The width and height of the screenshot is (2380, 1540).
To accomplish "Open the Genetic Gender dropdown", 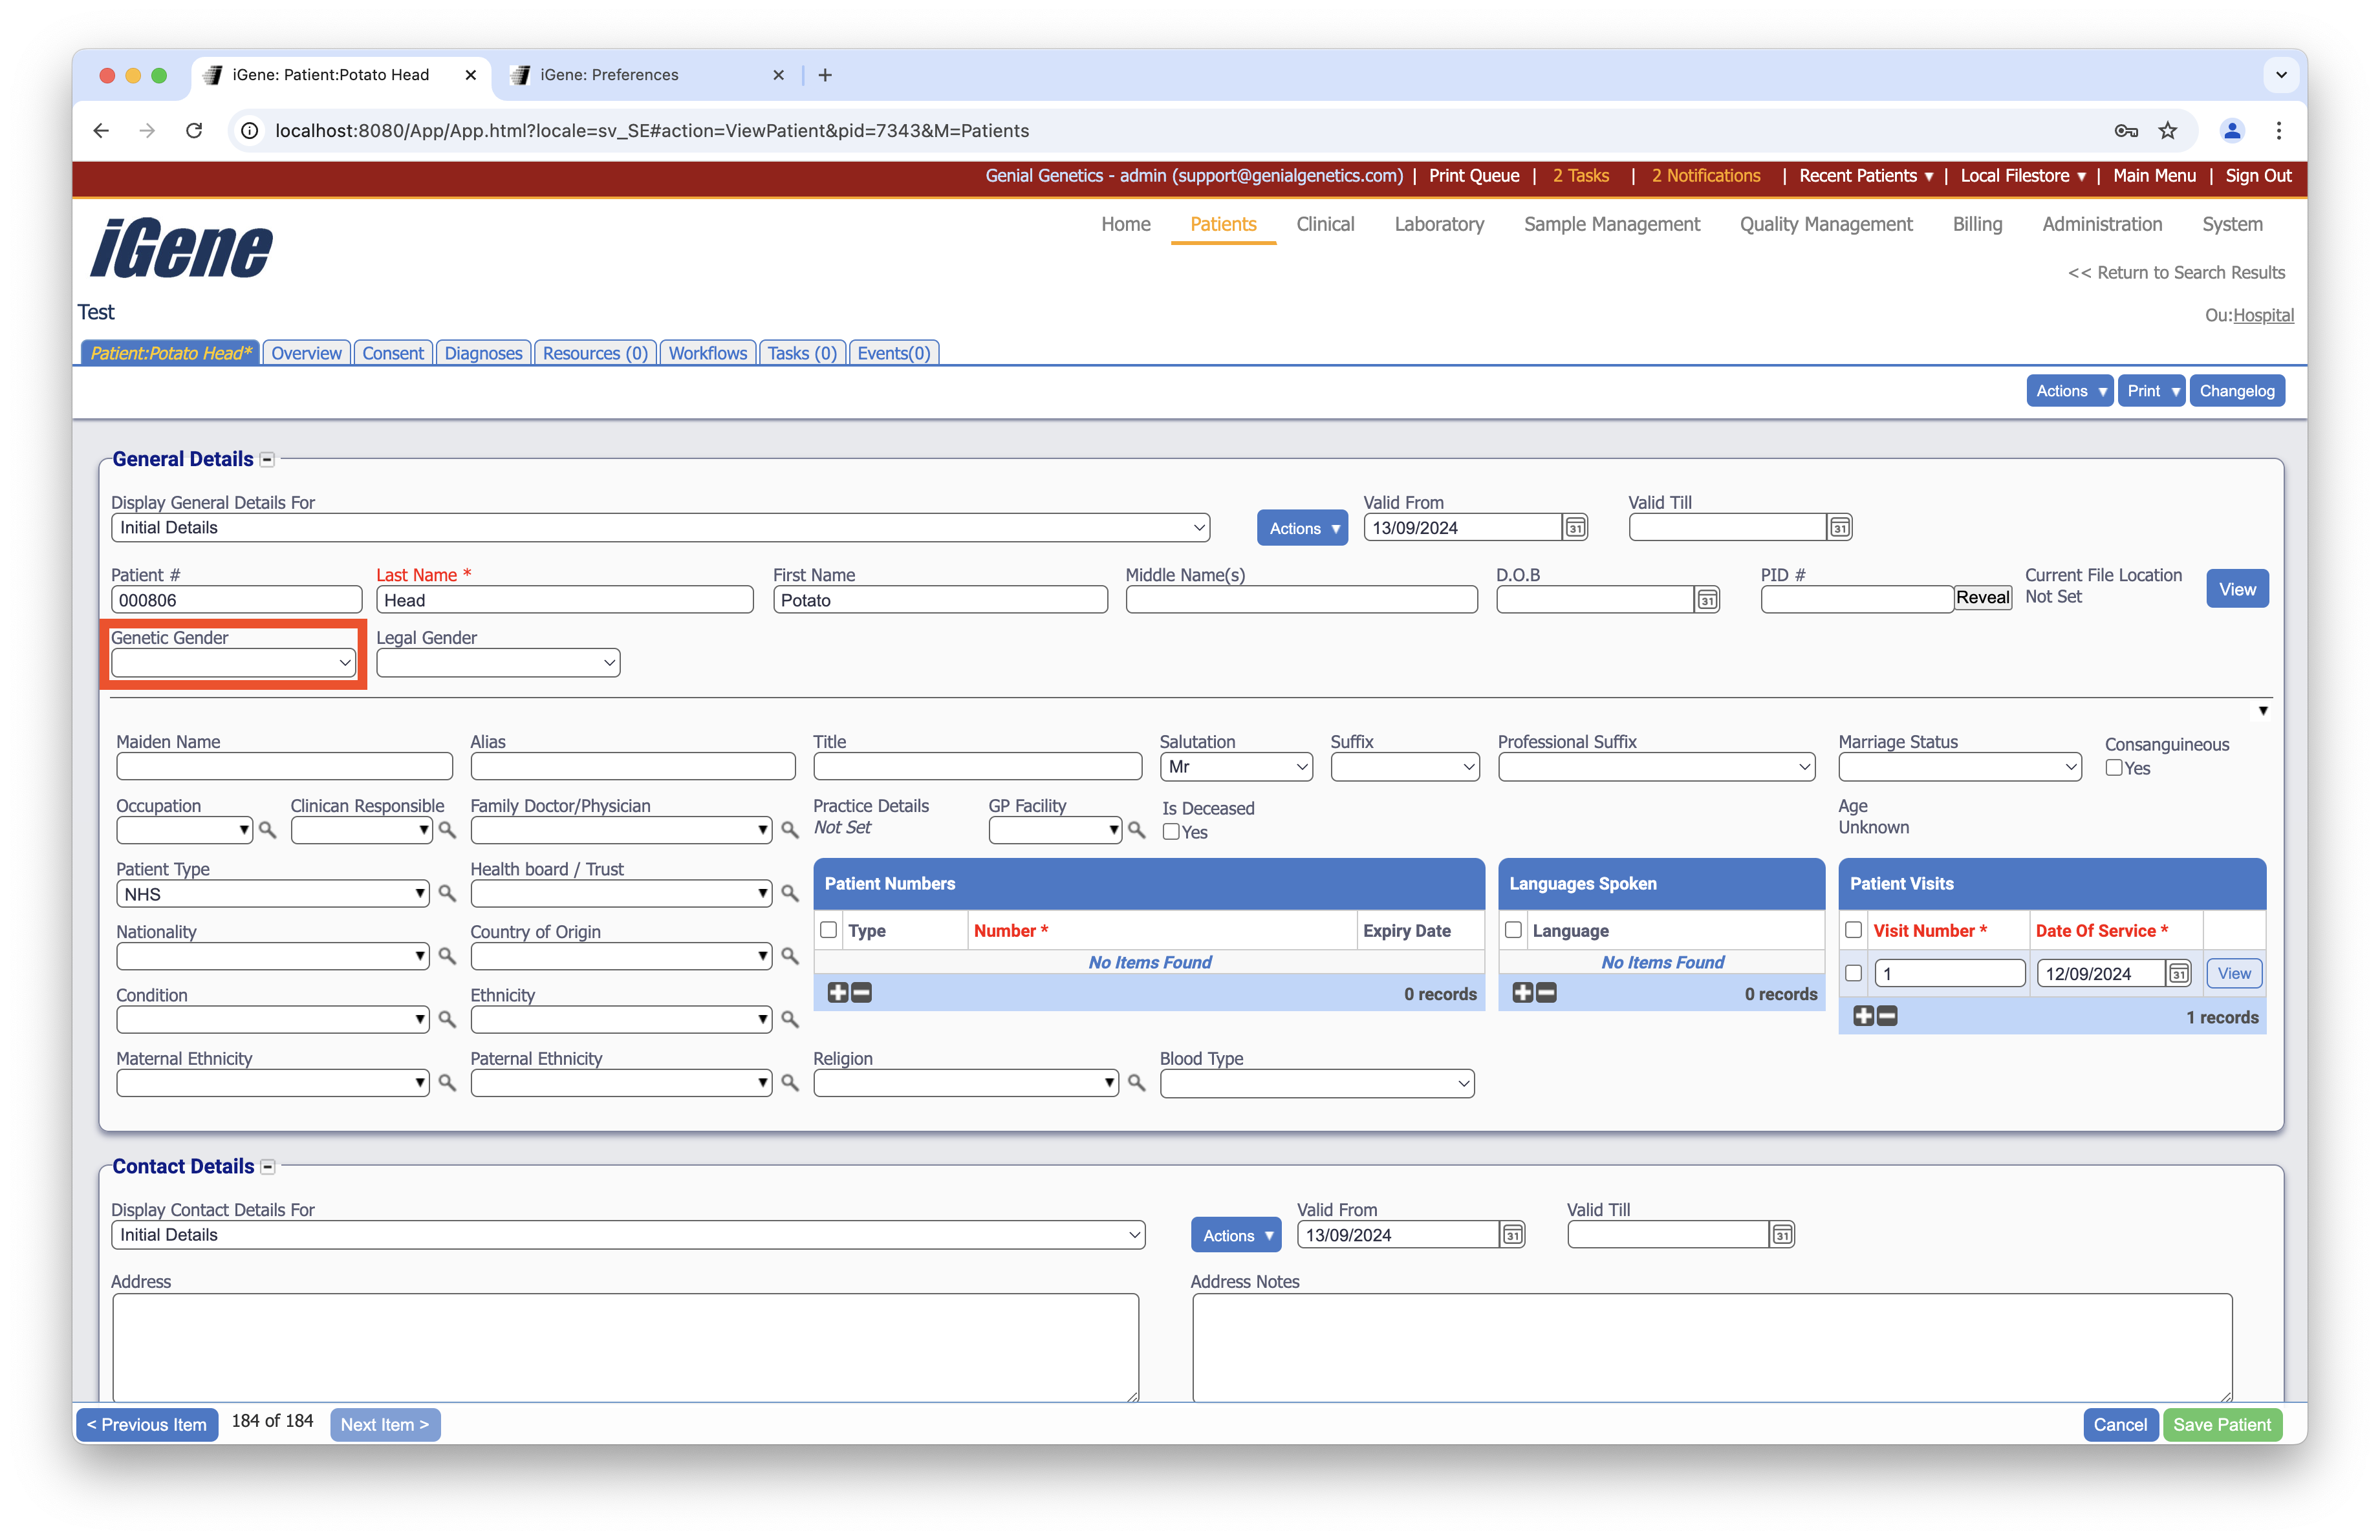I will (233, 663).
